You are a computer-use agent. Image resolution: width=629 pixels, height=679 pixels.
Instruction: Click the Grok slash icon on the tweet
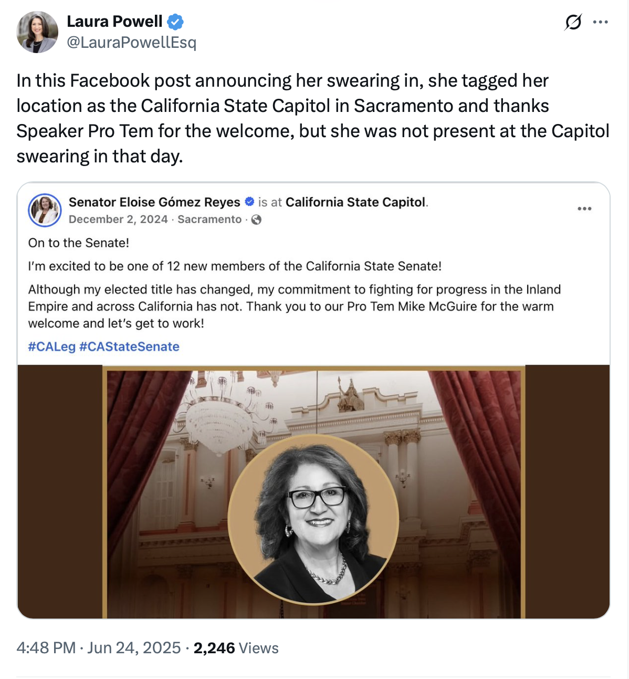point(573,22)
